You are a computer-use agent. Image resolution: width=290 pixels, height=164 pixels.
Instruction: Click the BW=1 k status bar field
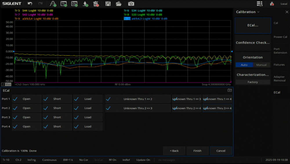[68, 160]
